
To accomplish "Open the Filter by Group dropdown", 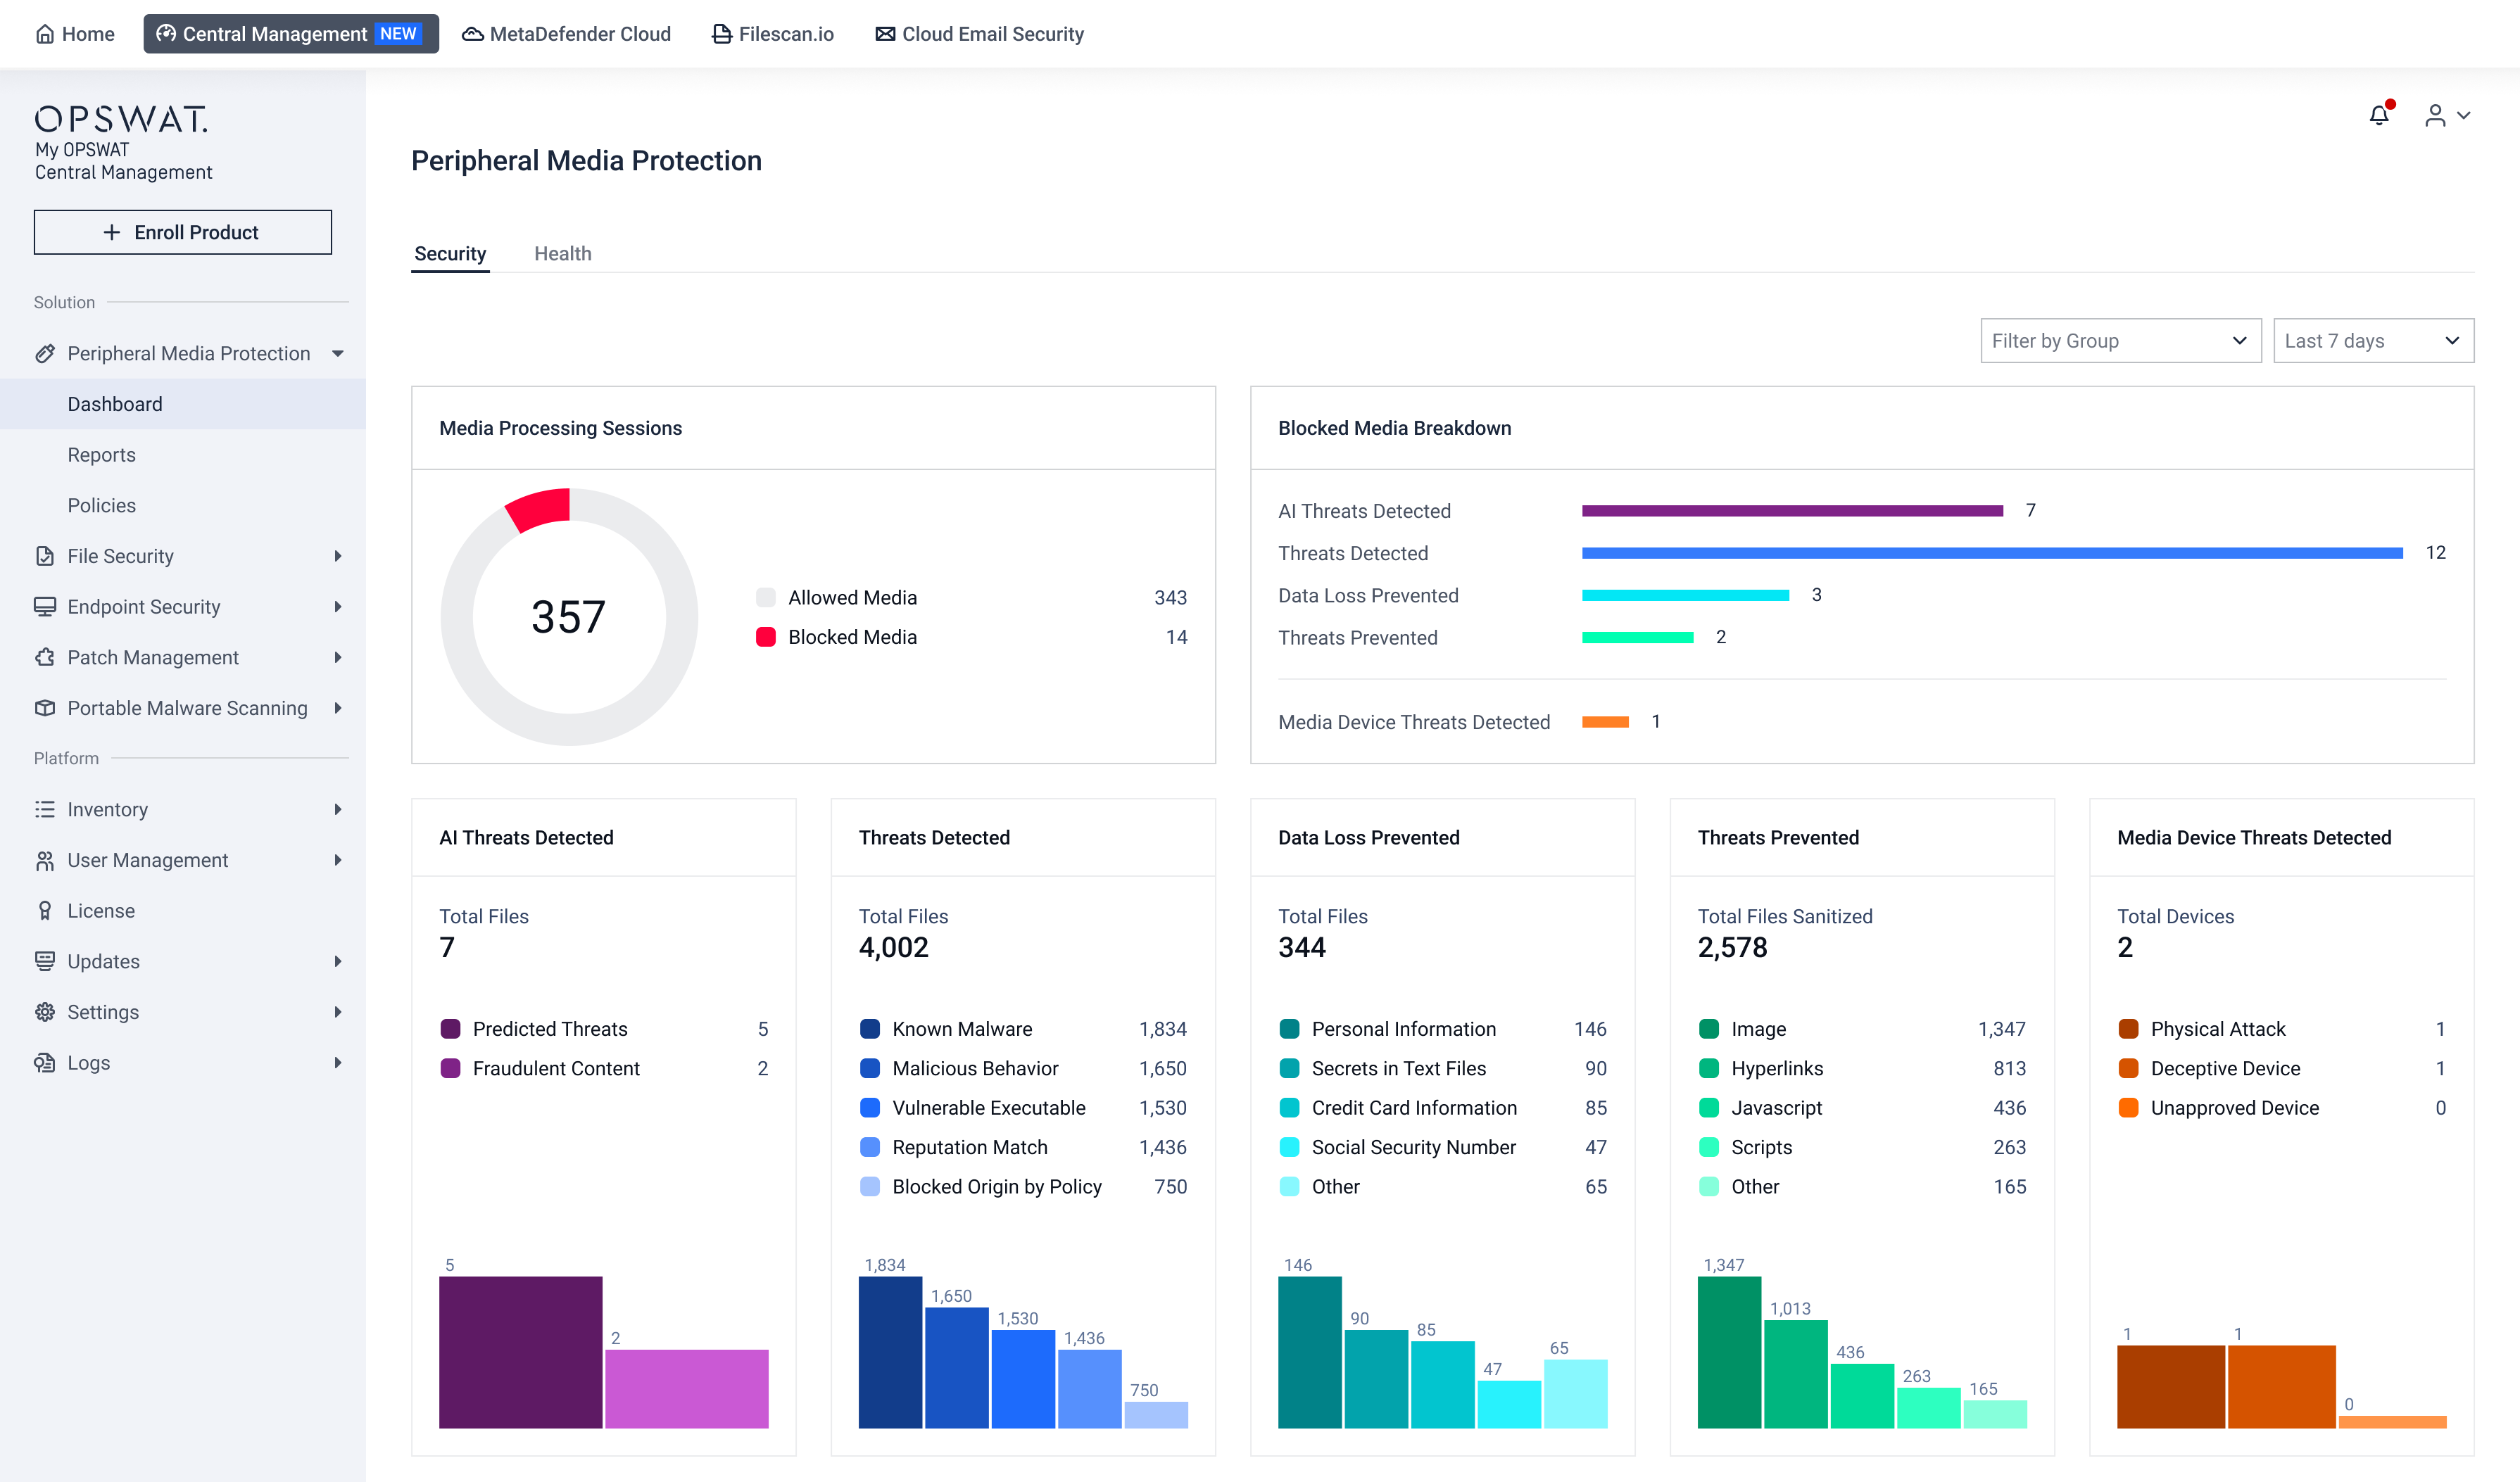I will (2120, 341).
